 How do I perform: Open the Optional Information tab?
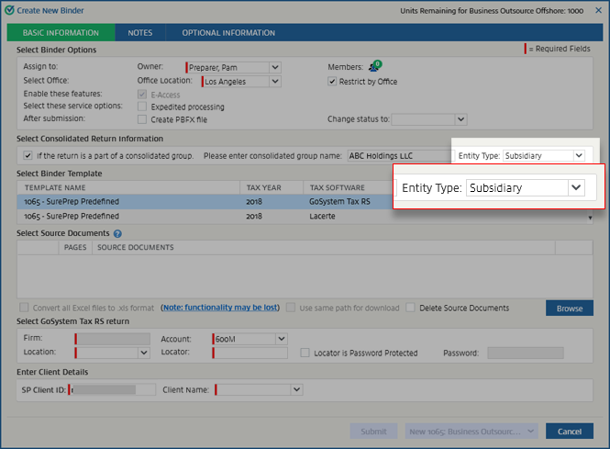pos(227,33)
